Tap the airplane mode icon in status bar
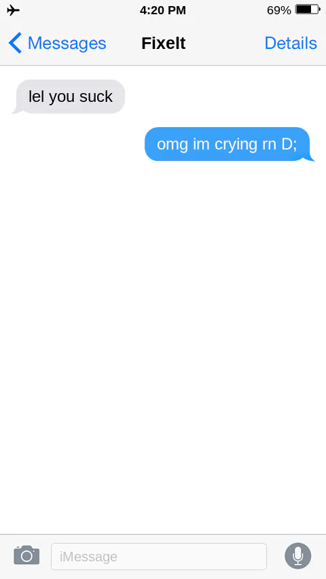The image size is (326, 579). (x=14, y=10)
